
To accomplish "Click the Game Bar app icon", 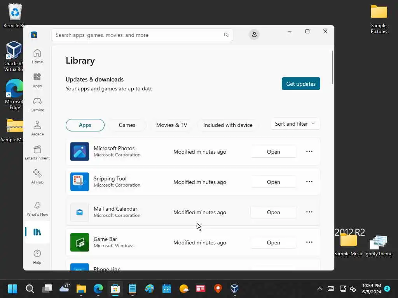I will 80,242.
